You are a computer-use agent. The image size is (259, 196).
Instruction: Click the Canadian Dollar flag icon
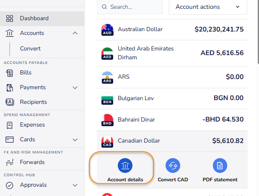click(x=107, y=141)
